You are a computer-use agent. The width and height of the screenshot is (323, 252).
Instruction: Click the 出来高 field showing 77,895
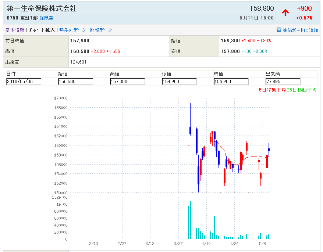283,82
